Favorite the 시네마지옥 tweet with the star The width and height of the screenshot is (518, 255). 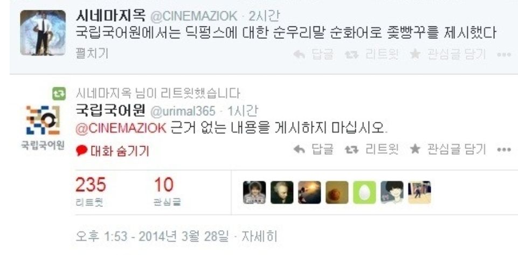pos(447,54)
